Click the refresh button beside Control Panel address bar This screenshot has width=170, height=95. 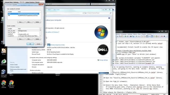coord(86,13)
